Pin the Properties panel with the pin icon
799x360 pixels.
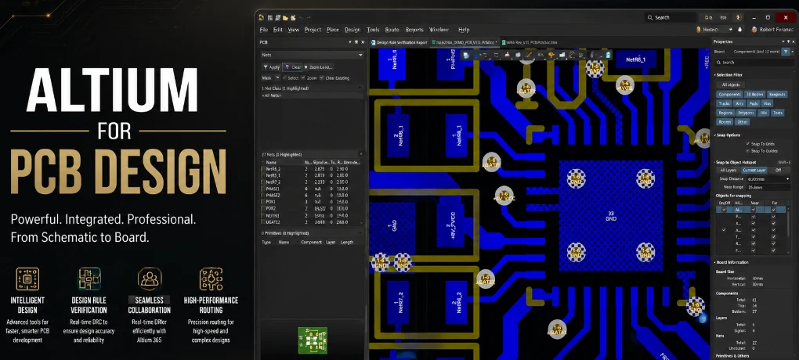point(788,41)
